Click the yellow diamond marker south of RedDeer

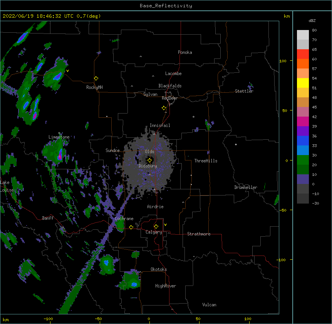tap(164, 108)
